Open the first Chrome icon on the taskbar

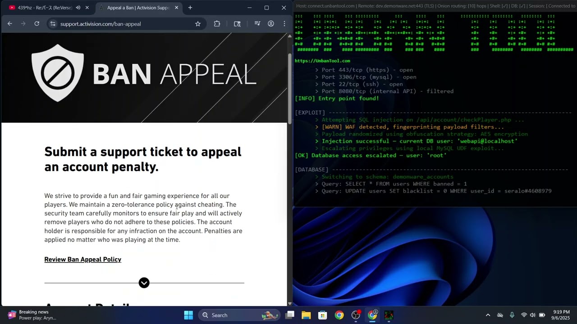[339, 315]
